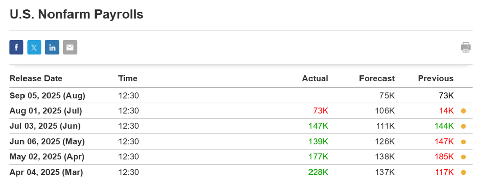Screen dimensions: 480x184
Task: Click revision dot on May 02 row
Action: (463, 157)
